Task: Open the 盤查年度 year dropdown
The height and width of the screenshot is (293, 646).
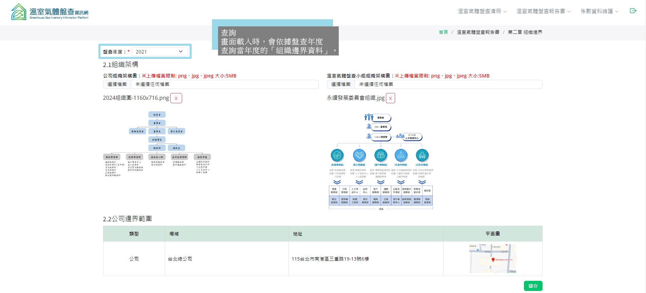Action: coord(159,52)
